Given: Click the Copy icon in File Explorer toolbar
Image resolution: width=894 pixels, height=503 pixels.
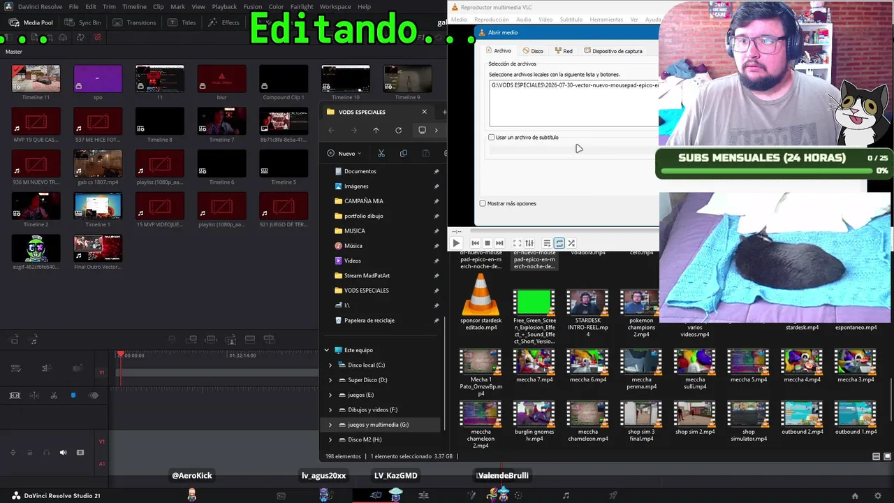Looking at the screenshot, I should pos(404,154).
